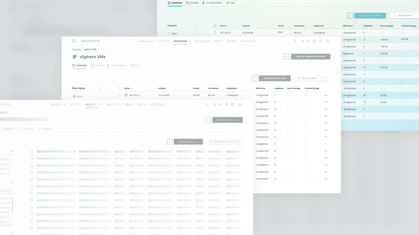
Task: Open the ellipsis menu next to Take On Demand Snapshot
Action: coord(287,56)
